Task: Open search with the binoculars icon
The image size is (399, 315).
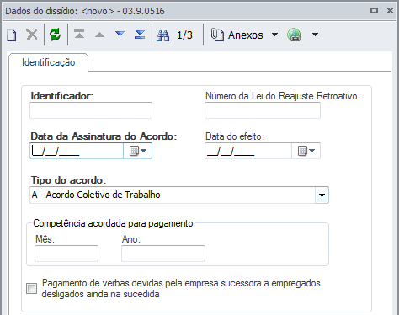Action: click(x=162, y=35)
